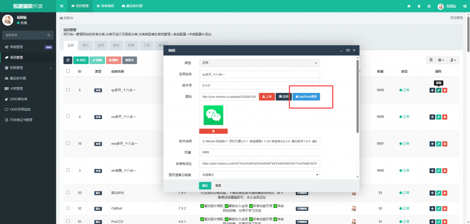This screenshot has height=224, width=470.
Task: Open the 更多 dropdown button
Action: [129, 60]
